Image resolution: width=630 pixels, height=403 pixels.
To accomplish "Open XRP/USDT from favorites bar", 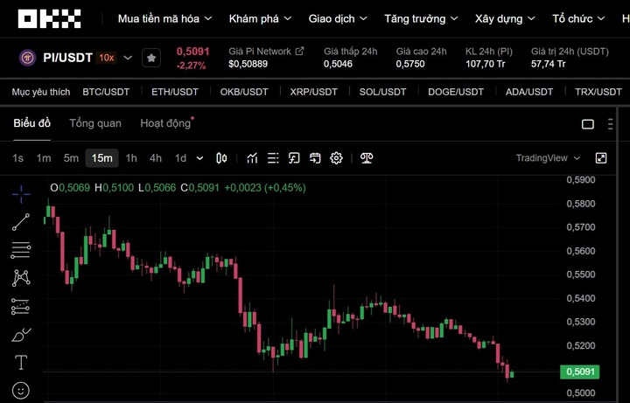I will click(x=313, y=92).
